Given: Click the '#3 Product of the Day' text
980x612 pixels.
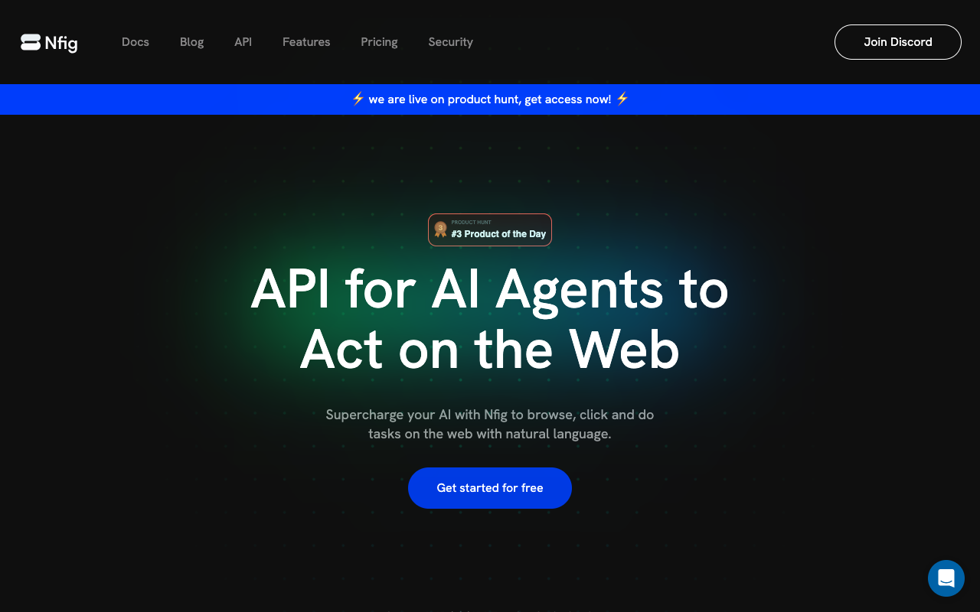Looking at the screenshot, I should click(x=498, y=234).
